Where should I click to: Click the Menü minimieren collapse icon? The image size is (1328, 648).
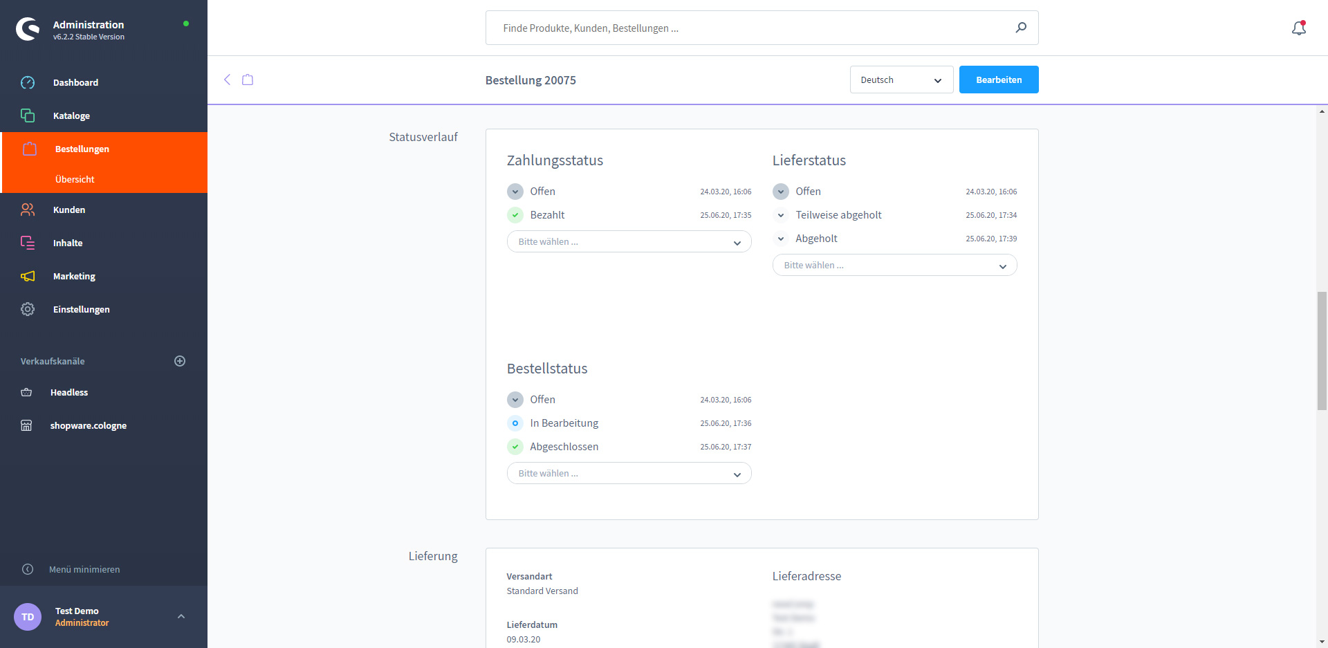(x=28, y=569)
